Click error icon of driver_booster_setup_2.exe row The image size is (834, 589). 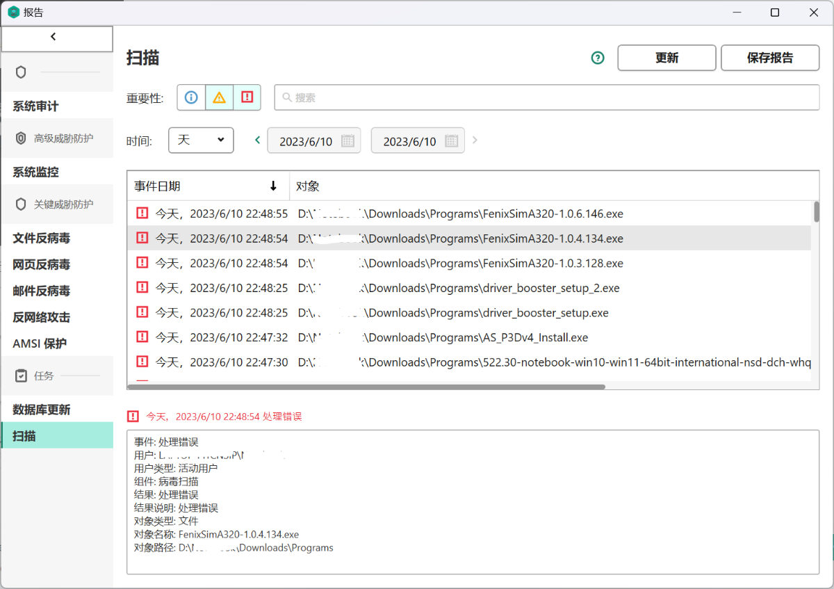(142, 287)
